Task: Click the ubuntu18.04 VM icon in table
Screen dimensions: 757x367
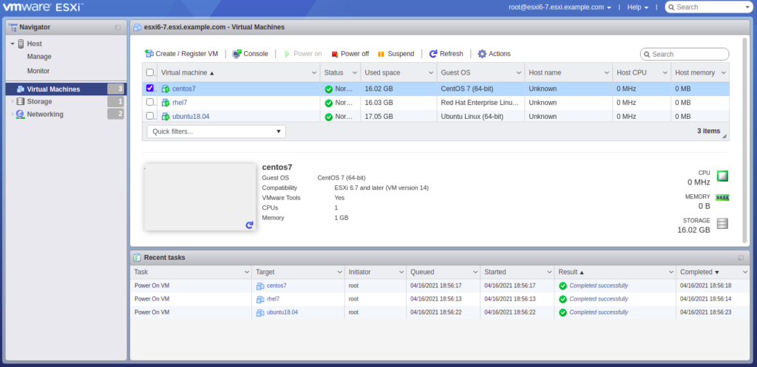Action: click(166, 116)
